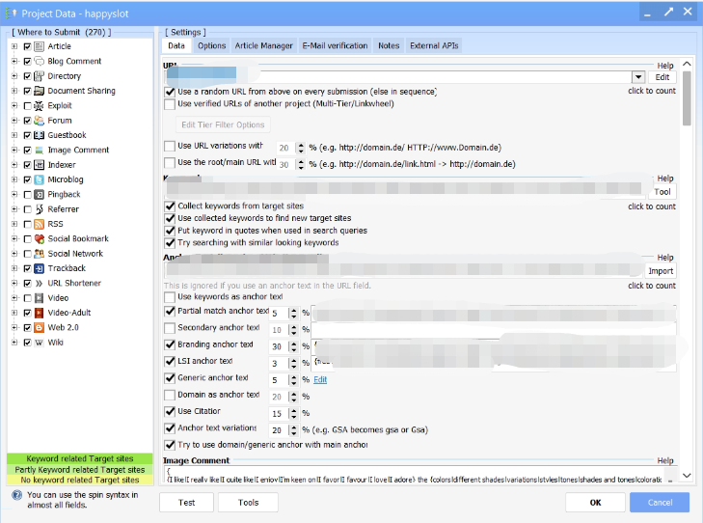Click the Social Bookmark heart icon
Image resolution: width=703 pixels, height=523 pixels.
coord(40,238)
